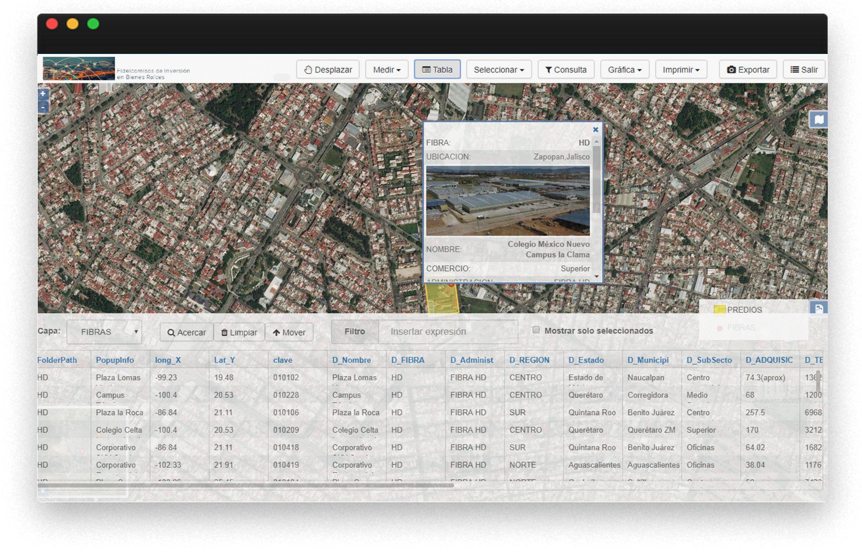Screen dimensions: 862x556
Task: Activate the Desplazar pan tool
Action: 328,70
